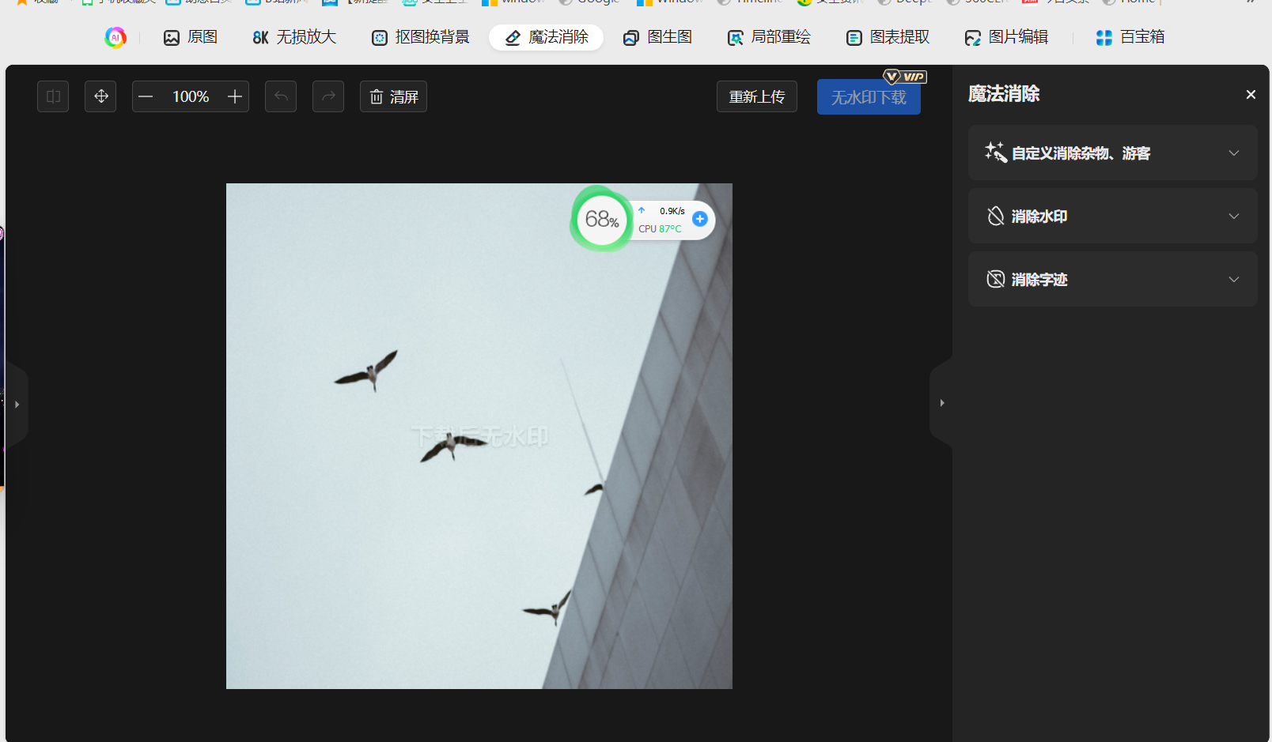Select the 魔法消除 tab
Viewport: 1272px width, 742px height.
click(x=546, y=37)
